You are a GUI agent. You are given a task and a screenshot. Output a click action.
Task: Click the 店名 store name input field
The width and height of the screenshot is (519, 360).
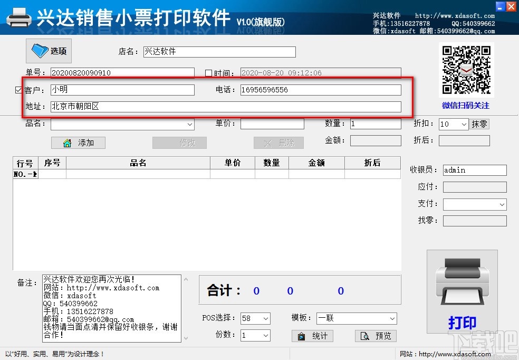(x=219, y=52)
